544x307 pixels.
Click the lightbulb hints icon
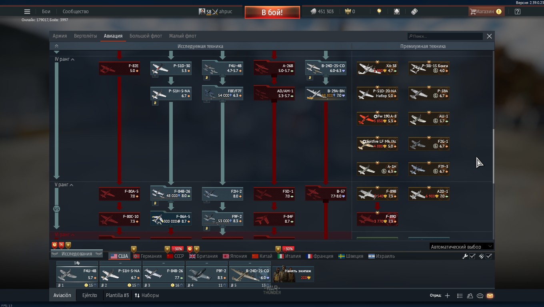point(379,12)
